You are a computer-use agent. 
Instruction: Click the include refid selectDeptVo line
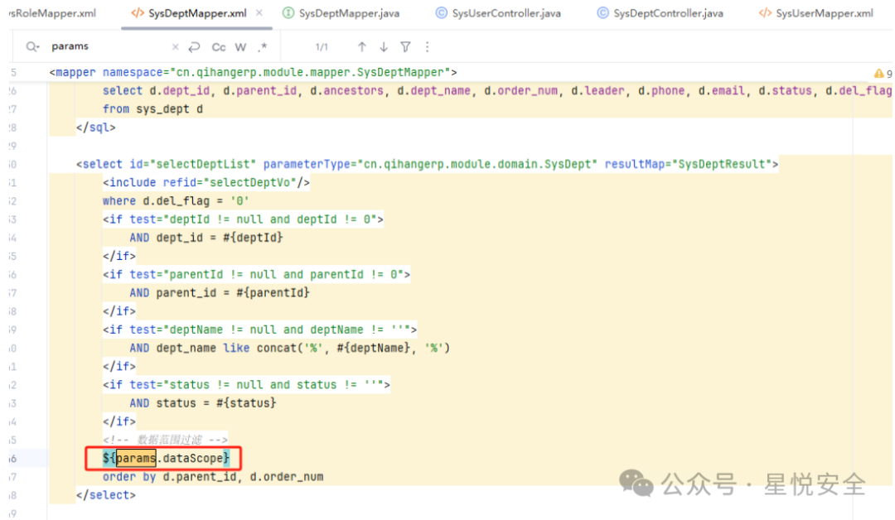(x=206, y=182)
